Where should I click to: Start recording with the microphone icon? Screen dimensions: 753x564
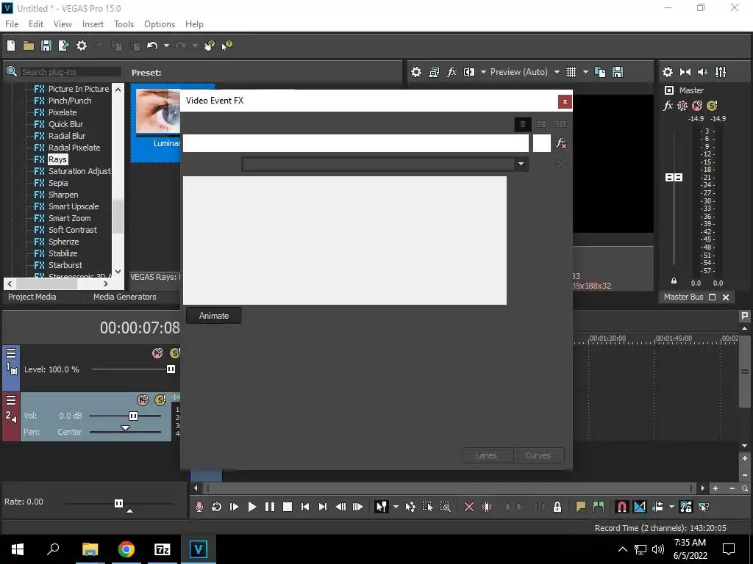click(x=199, y=507)
